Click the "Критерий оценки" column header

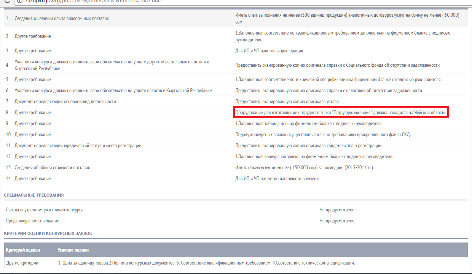(23, 250)
